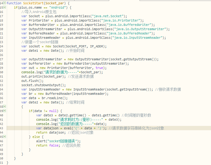
Task: Click out.flush() on line 32
Action: 32,81
